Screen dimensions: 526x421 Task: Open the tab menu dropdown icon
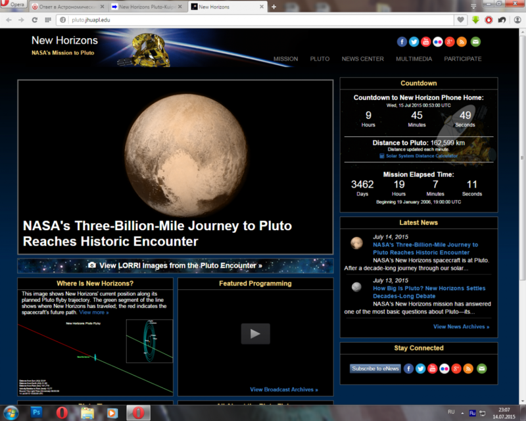473,6
